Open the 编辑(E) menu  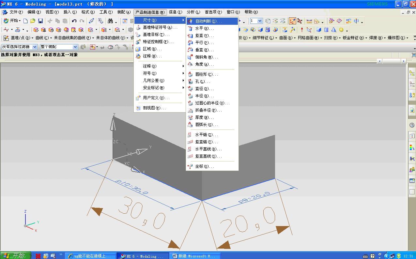point(34,12)
